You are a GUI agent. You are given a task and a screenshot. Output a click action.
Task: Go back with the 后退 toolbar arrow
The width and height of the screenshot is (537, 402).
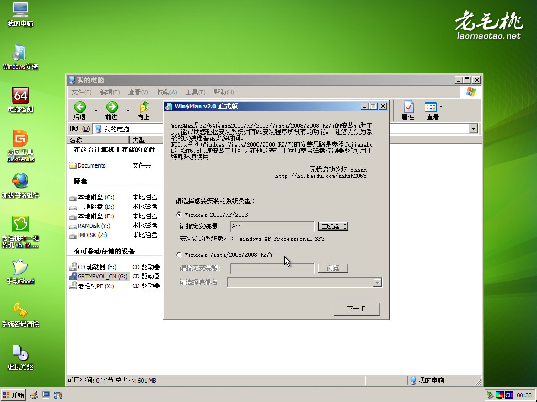[x=80, y=111]
